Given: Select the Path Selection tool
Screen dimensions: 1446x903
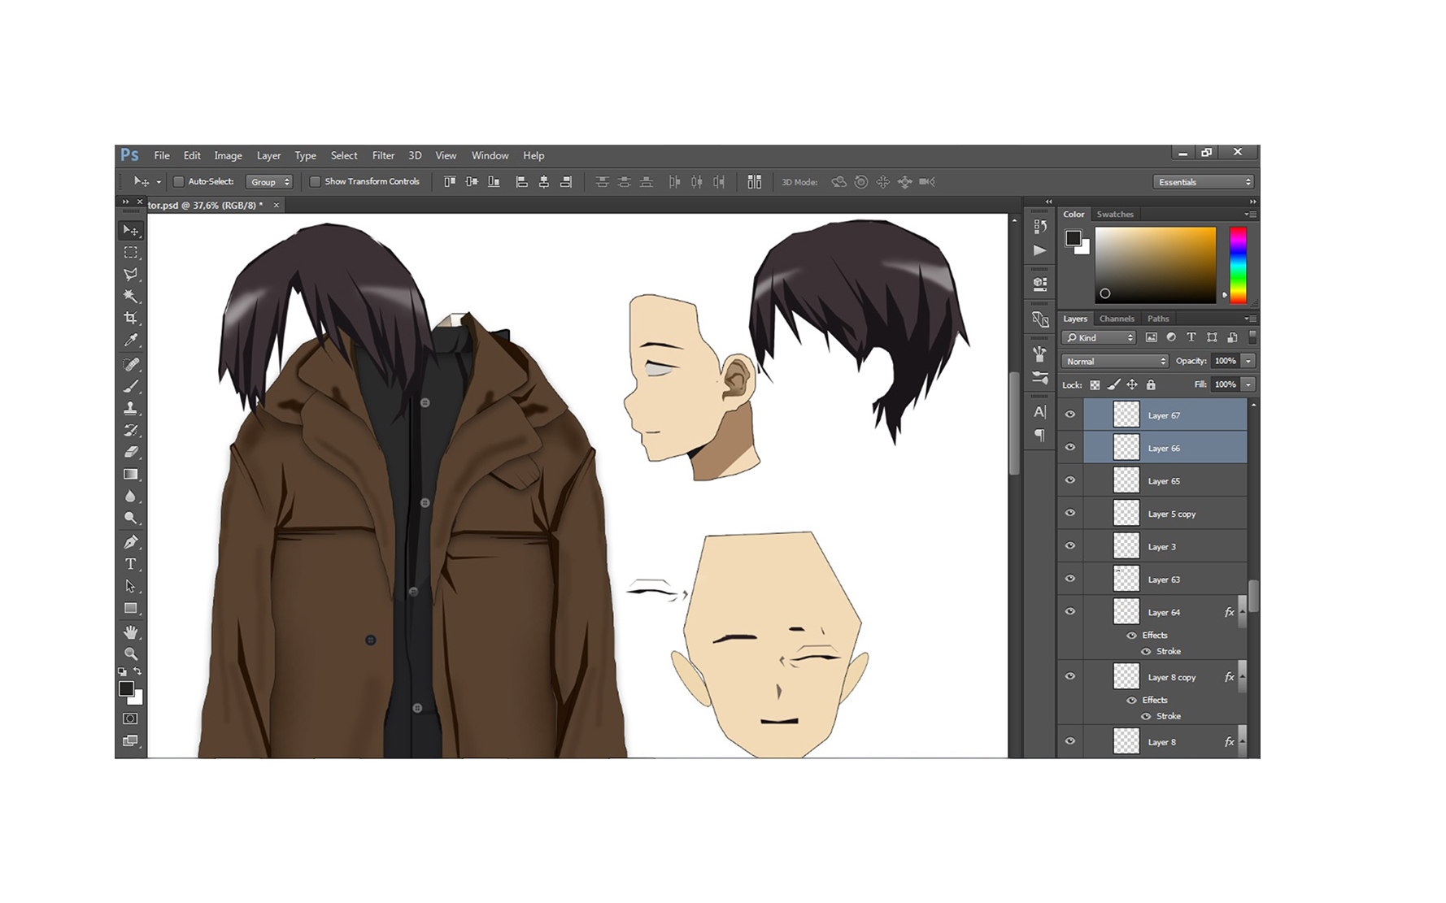Looking at the screenshot, I should click(x=131, y=586).
